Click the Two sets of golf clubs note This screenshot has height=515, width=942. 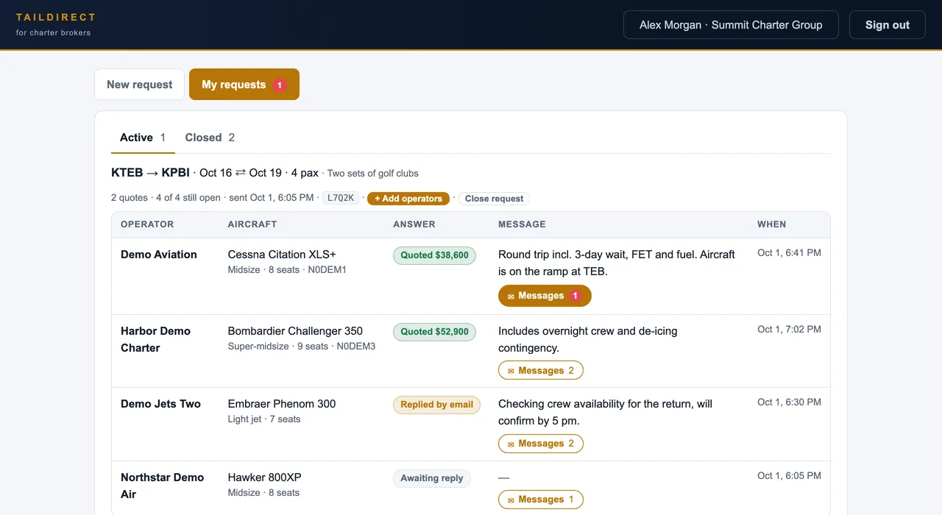coord(372,174)
